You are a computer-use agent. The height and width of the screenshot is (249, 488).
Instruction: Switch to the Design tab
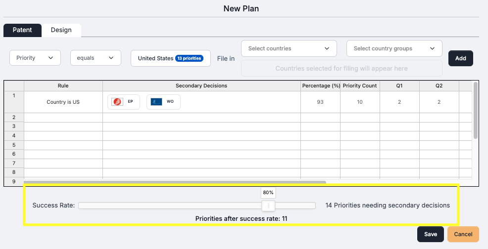(61, 30)
